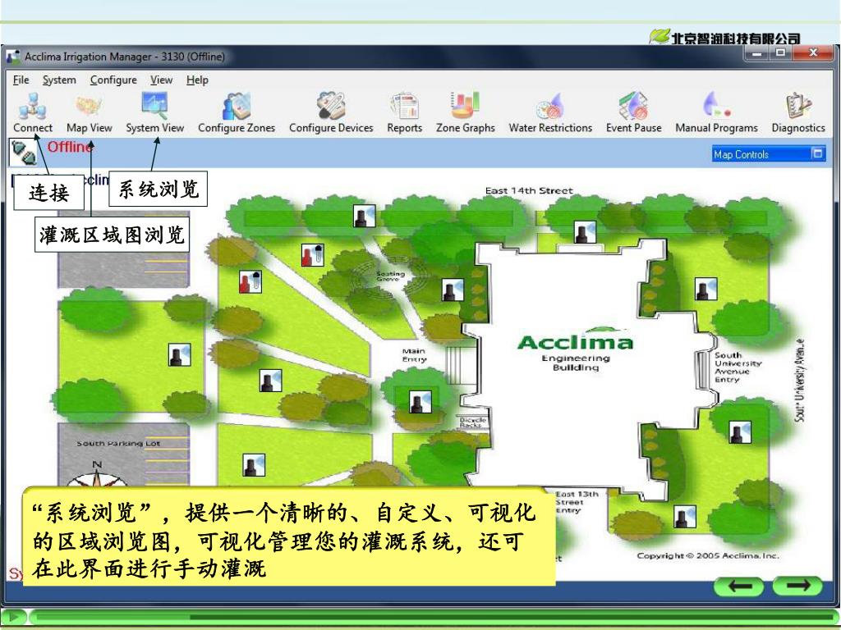Select sprinkler marker in lower-left lawn near parking lot
Viewport: 841px width, 630px height.
tap(254, 465)
